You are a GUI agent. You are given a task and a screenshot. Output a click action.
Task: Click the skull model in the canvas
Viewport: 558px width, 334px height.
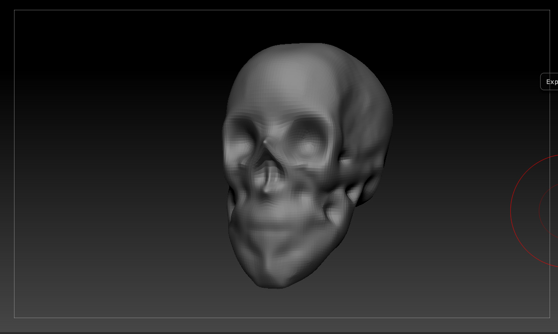307,165
